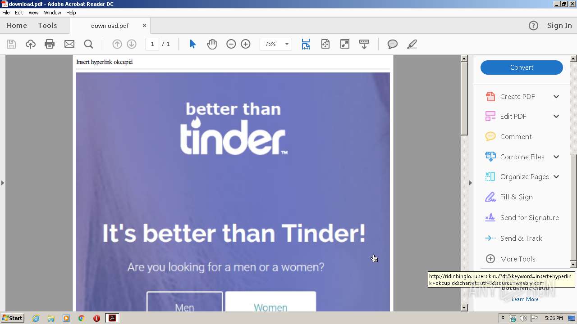
Task: Expand the Create PDF chevron
Action: tap(556, 96)
